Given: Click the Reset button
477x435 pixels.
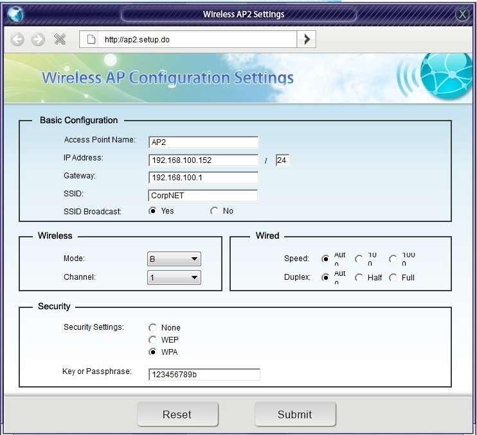Looking at the screenshot, I should pos(177,414).
